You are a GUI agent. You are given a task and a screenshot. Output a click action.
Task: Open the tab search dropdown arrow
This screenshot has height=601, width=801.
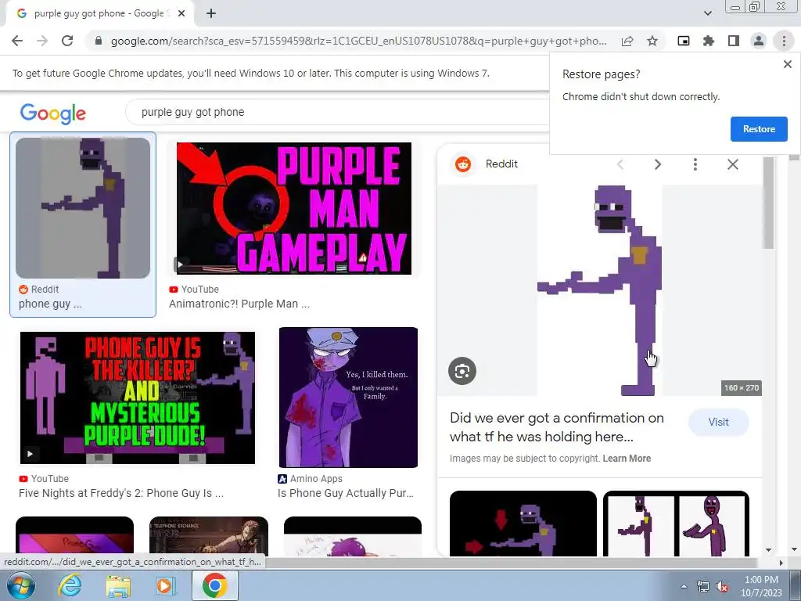pos(707,13)
